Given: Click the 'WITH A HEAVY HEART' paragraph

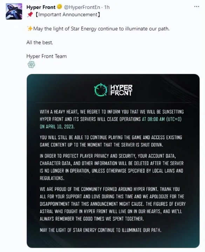Looking at the screenshot, I should pyautogui.click(x=112, y=119).
